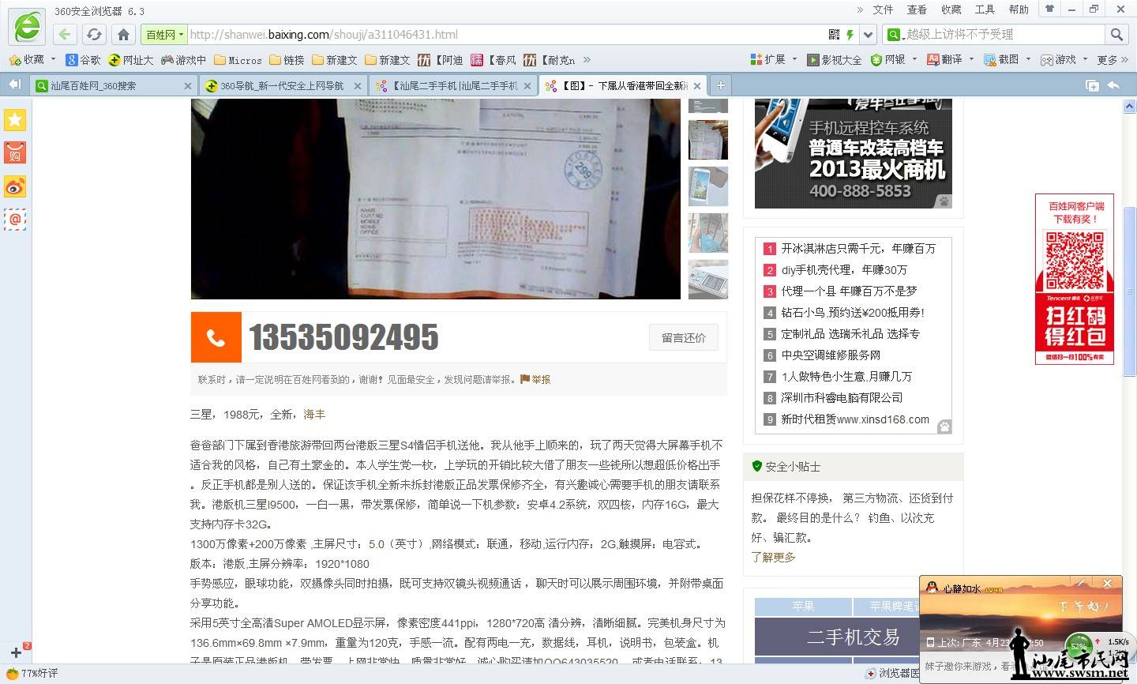Open the 360 browser logo

(27, 26)
